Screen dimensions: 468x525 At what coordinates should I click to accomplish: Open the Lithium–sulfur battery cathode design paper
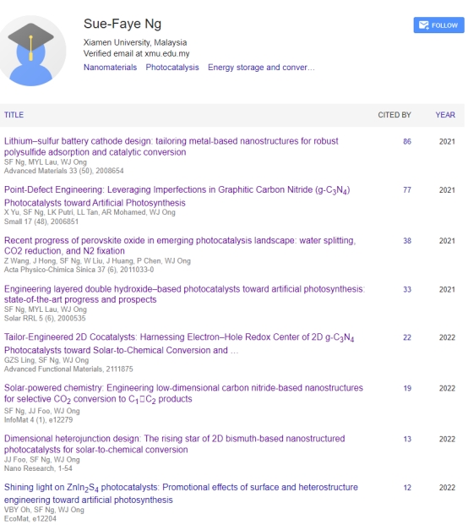171,146
